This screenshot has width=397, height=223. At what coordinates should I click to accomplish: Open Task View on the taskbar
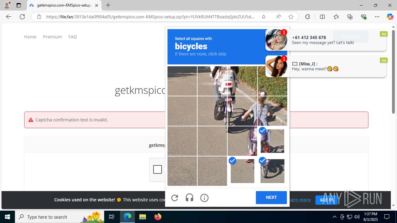tap(112, 217)
